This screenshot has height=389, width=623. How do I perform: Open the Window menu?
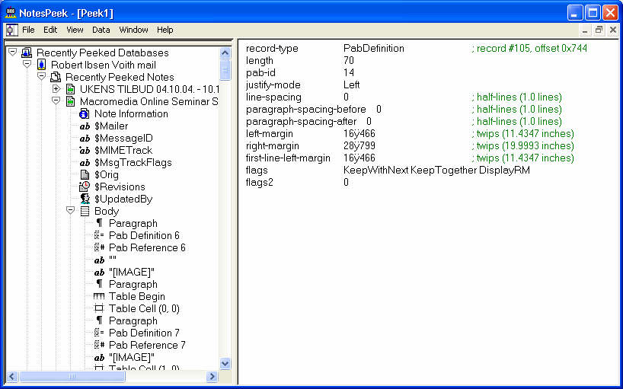tap(133, 30)
